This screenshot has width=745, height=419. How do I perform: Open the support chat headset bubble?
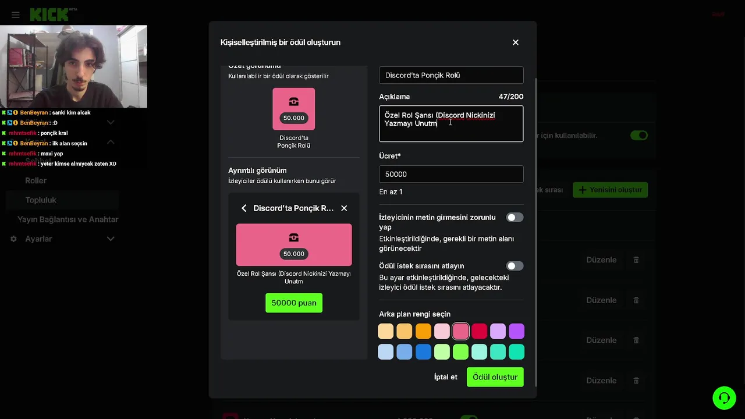tap(724, 398)
